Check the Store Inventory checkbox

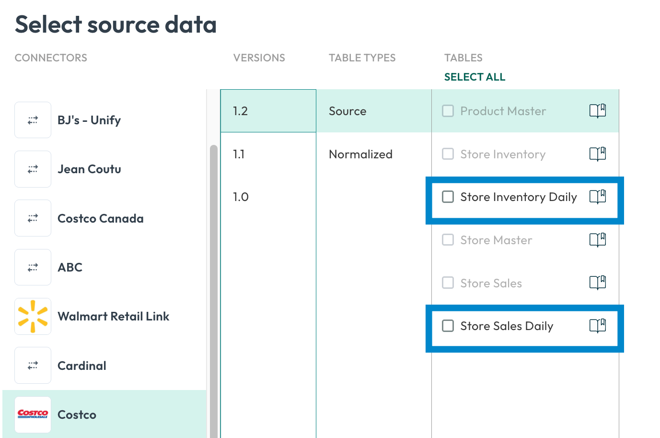448,154
